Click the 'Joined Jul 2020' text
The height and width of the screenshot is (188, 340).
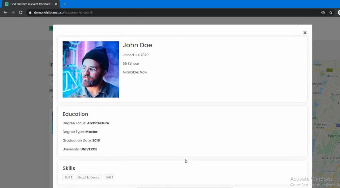point(136,55)
